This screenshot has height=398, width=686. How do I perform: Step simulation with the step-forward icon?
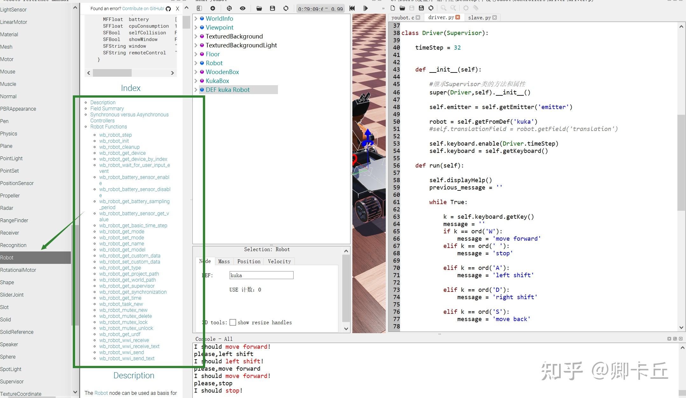coord(365,8)
